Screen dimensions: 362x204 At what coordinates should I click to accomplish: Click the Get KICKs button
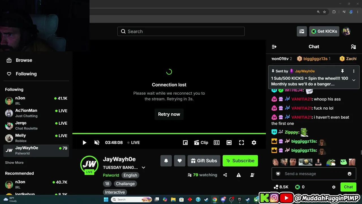coord(324,31)
